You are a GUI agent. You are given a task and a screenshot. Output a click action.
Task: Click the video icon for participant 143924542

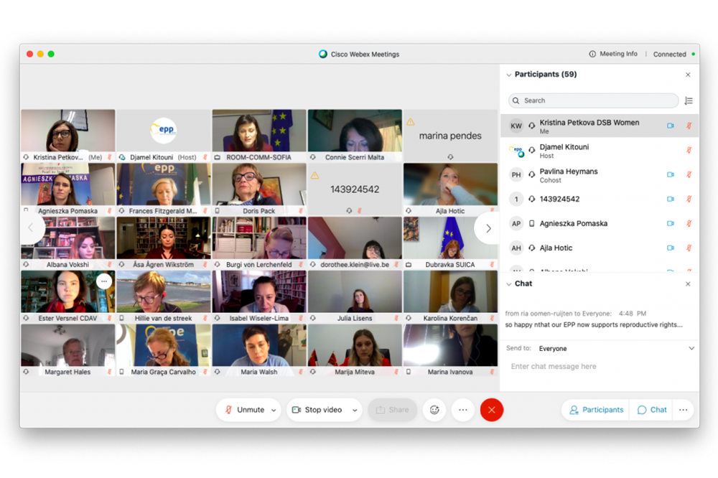click(x=671, y=200)
